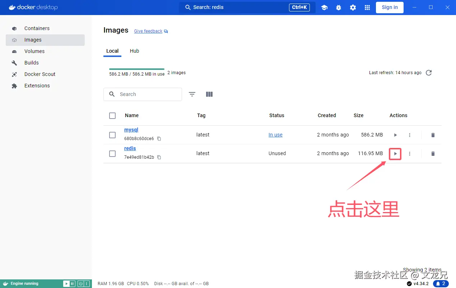The width and height of the screenshot is (456, 288).
Task: Click the CPU 0.50% indicator
Action: 138,284
